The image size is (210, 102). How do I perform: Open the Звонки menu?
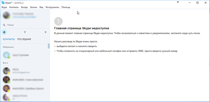pyautogui.click(x=33, y=7)
